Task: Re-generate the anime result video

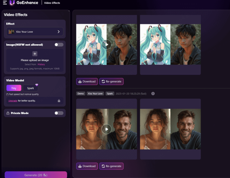Action: [111, 81]
